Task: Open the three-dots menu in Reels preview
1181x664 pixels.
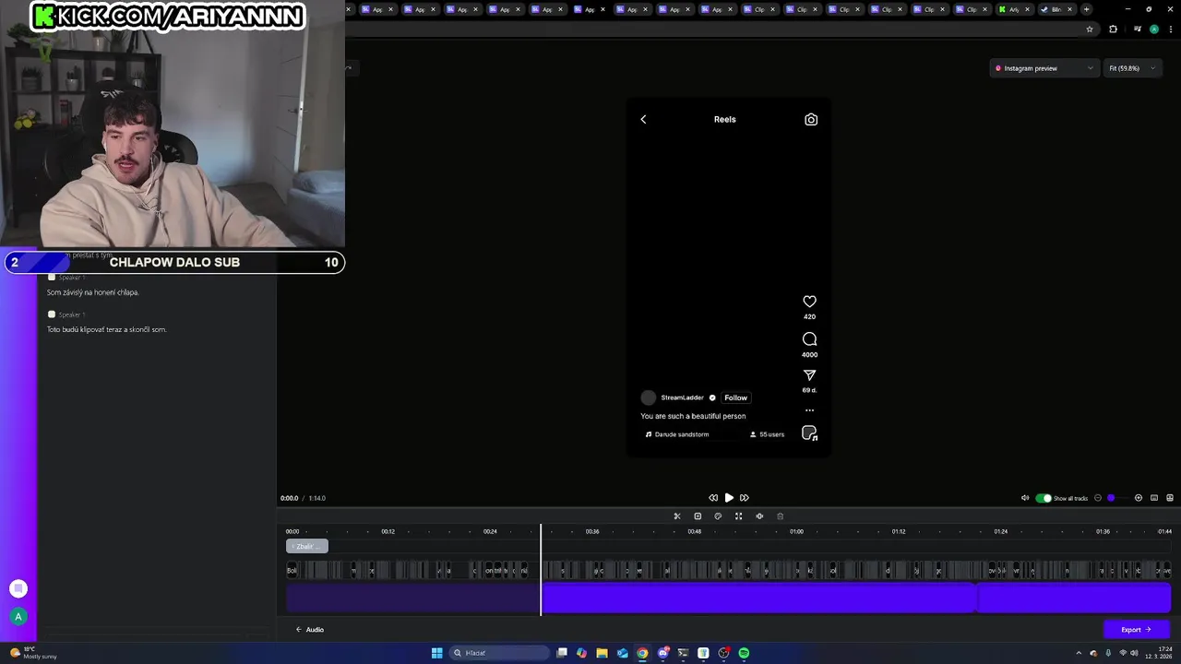Action: (x=809, y=410)
